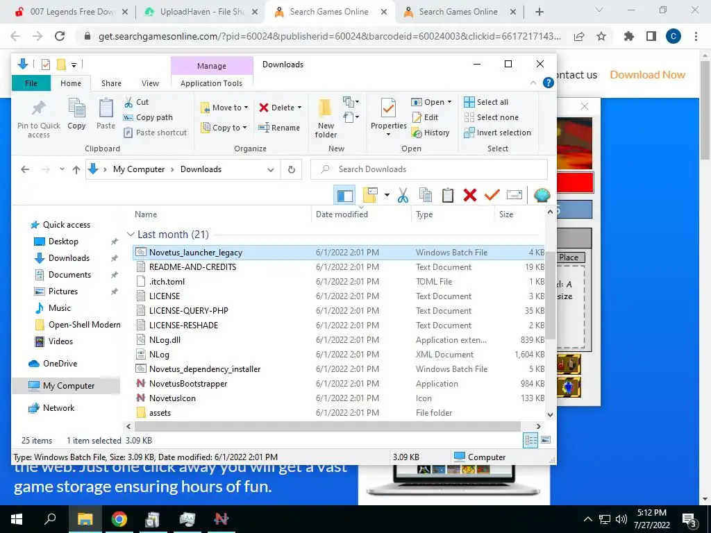Click Pin to Quick access icon
Viewport: 711px width, 533px height.
39,108
